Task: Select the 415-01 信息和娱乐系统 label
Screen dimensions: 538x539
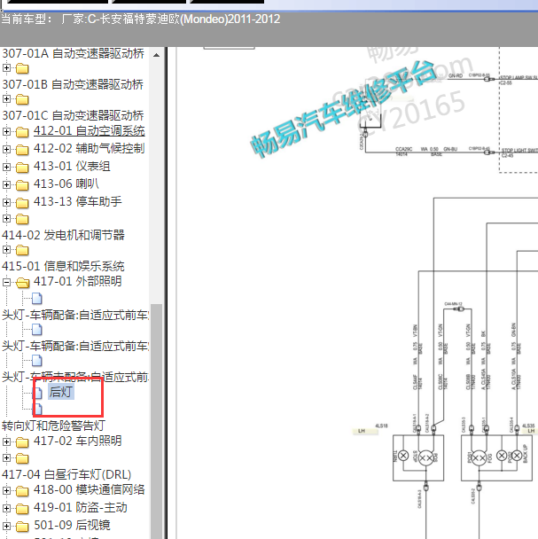Action: click(x=63, y=266)
